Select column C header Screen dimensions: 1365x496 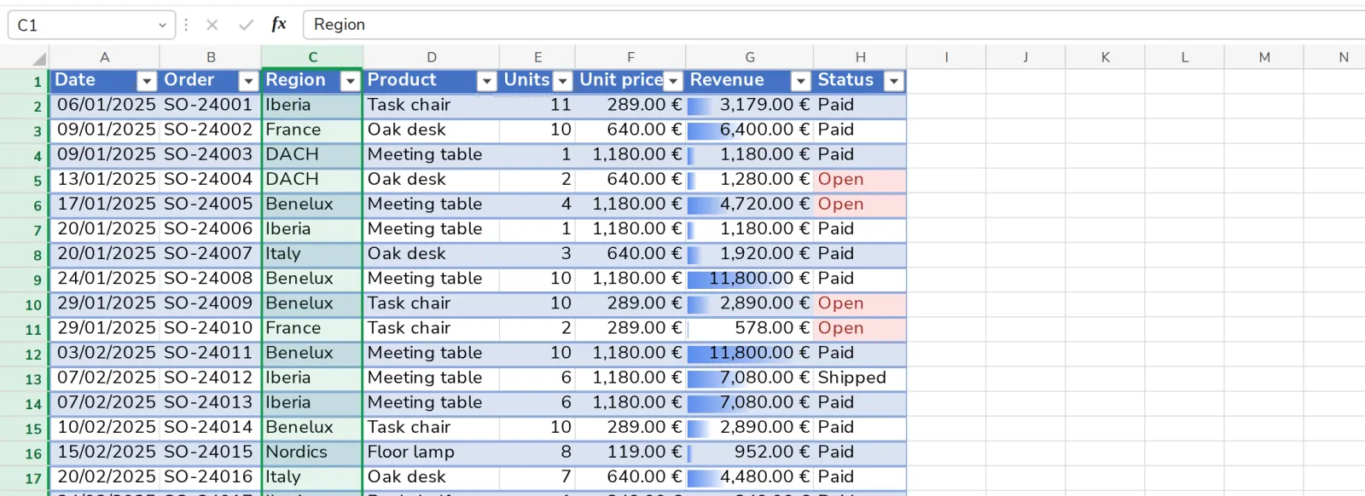click(x=312, y=57)
